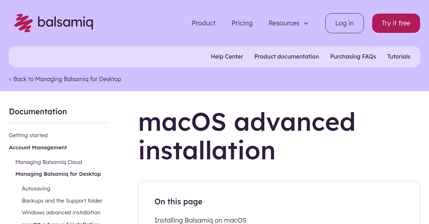Click the Balsamiq logo icon
Image resolution: width=429 pixels, height=224 pixels.
23,23
